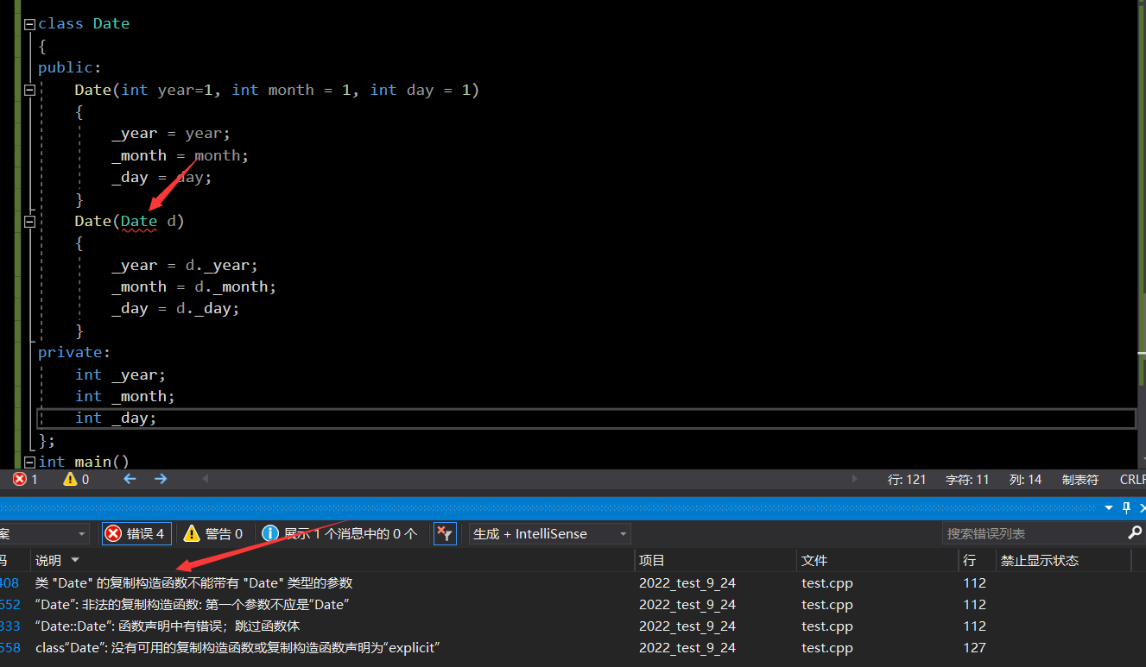Click the 'int _year;' declaration
This screenshot has width=1146, height=667.
[x=120, y=375]
